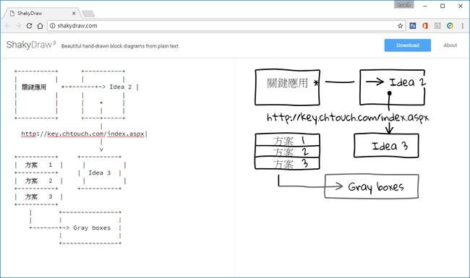Open the blue fb extension icon
Image resolution: width=470 pixels, height=278 pixels.
[413, 26]
